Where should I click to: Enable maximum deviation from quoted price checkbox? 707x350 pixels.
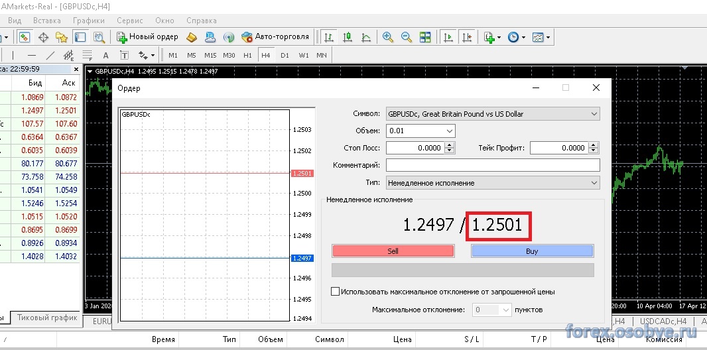(335, 292)
